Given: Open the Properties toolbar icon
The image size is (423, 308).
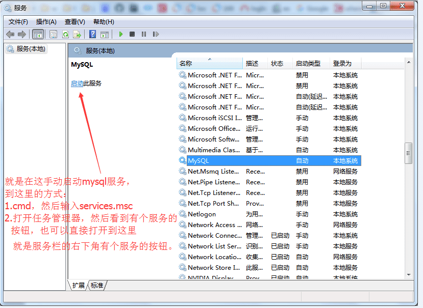Looking at the screenshot, I should click(54, 34).
